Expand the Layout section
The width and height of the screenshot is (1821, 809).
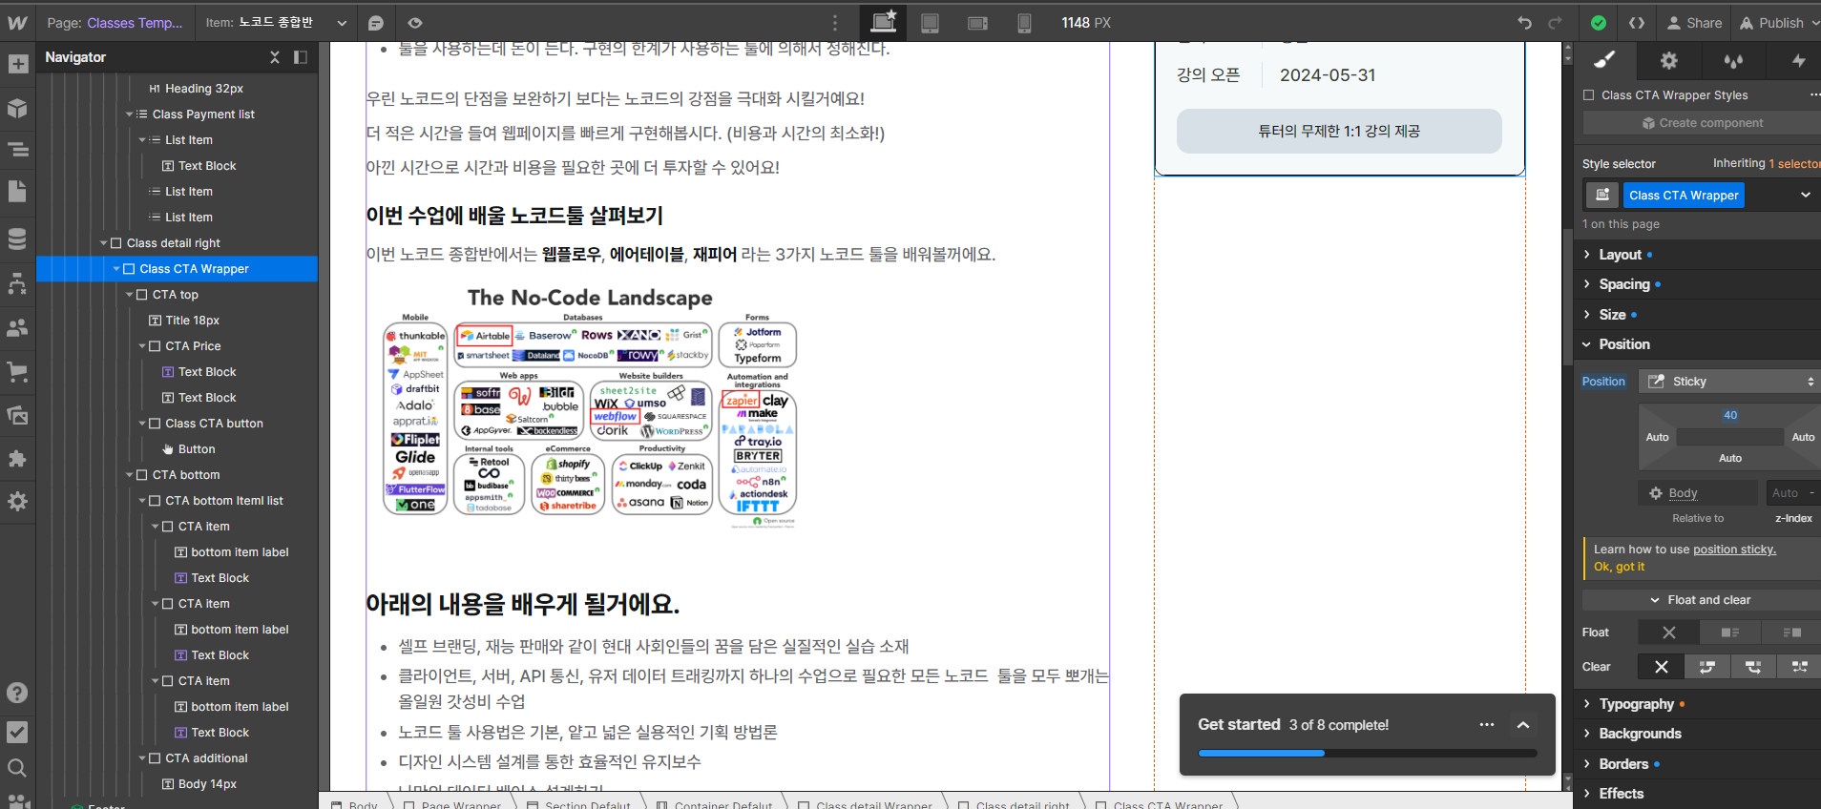1620,255
